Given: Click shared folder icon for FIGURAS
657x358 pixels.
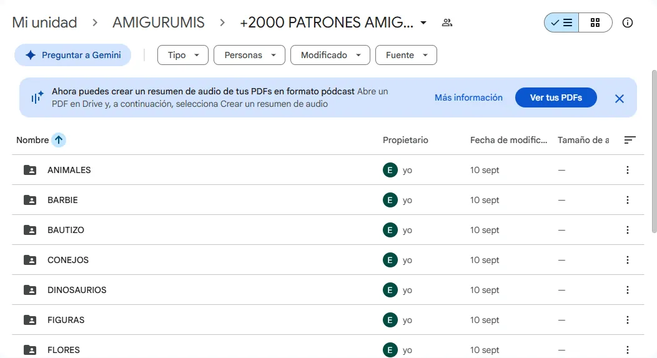Looking at the screenshot, I should (x=30, y=320).
